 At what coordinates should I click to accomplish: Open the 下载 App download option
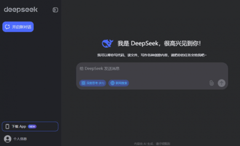pyautogui.click(x=30, y=126)
